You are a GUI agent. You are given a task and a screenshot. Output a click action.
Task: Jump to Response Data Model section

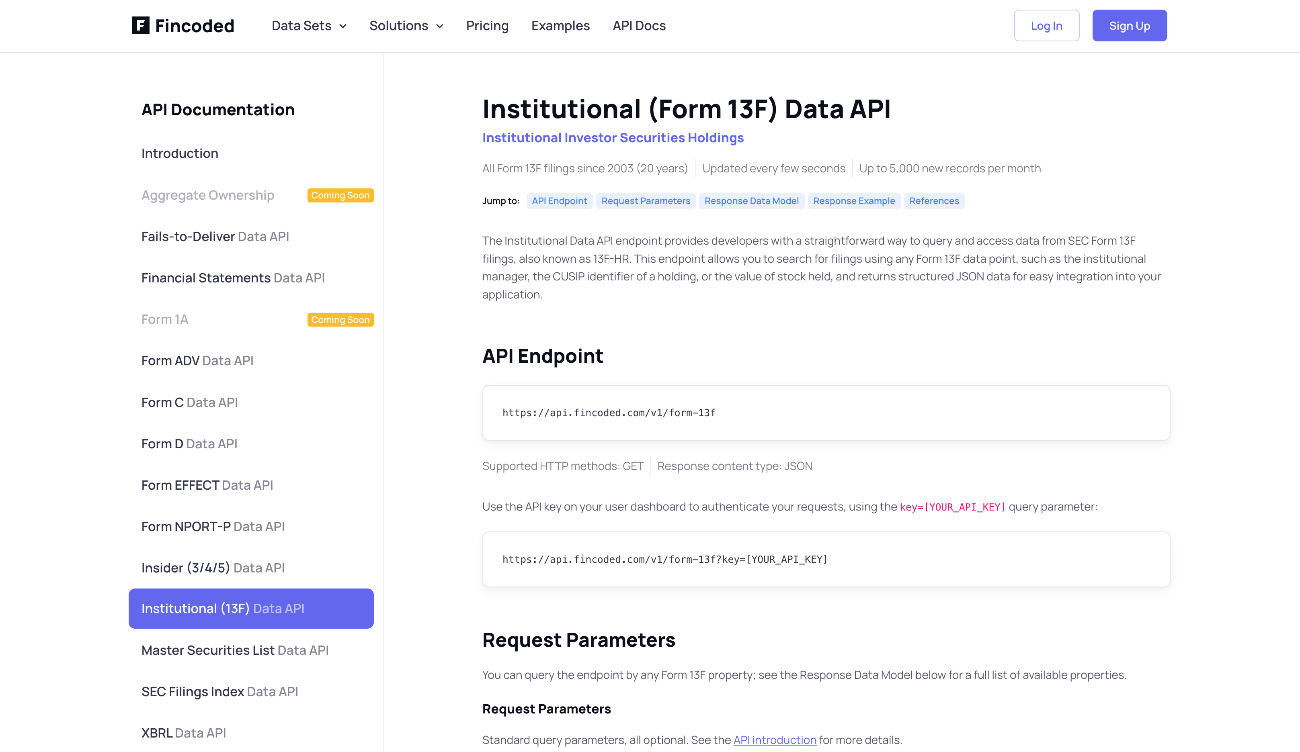(x=752, y=201)
